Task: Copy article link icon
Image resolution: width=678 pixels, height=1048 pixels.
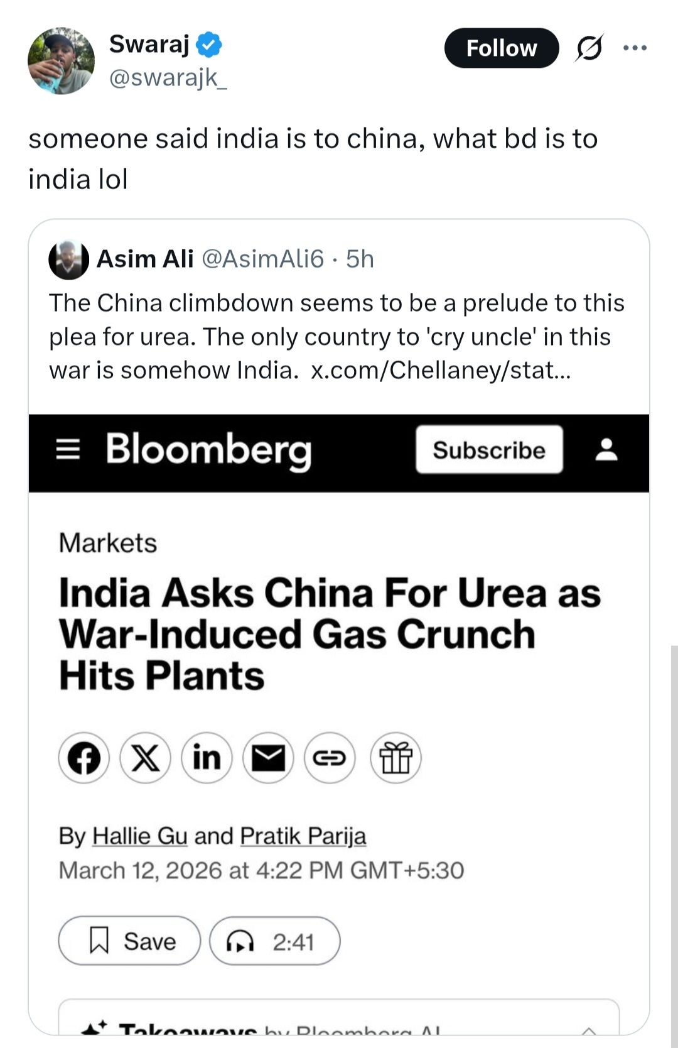Action: point(330,758)
